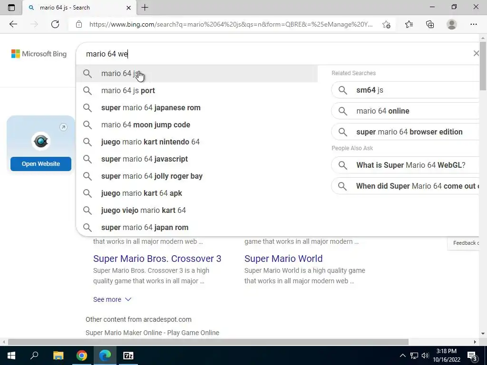Clear the Bing search box X
Viewport: 487px width, 365px height.
pos(476,53)
